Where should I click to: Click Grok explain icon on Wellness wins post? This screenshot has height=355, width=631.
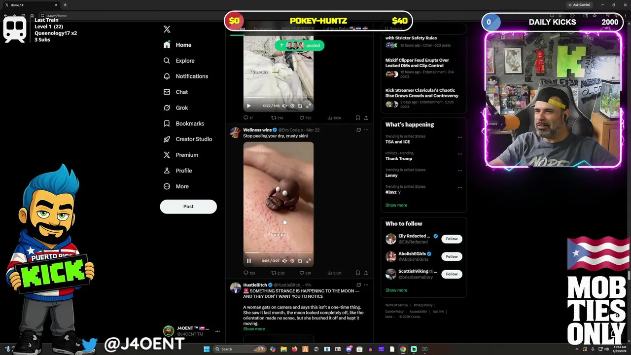[x=358, y=130]
